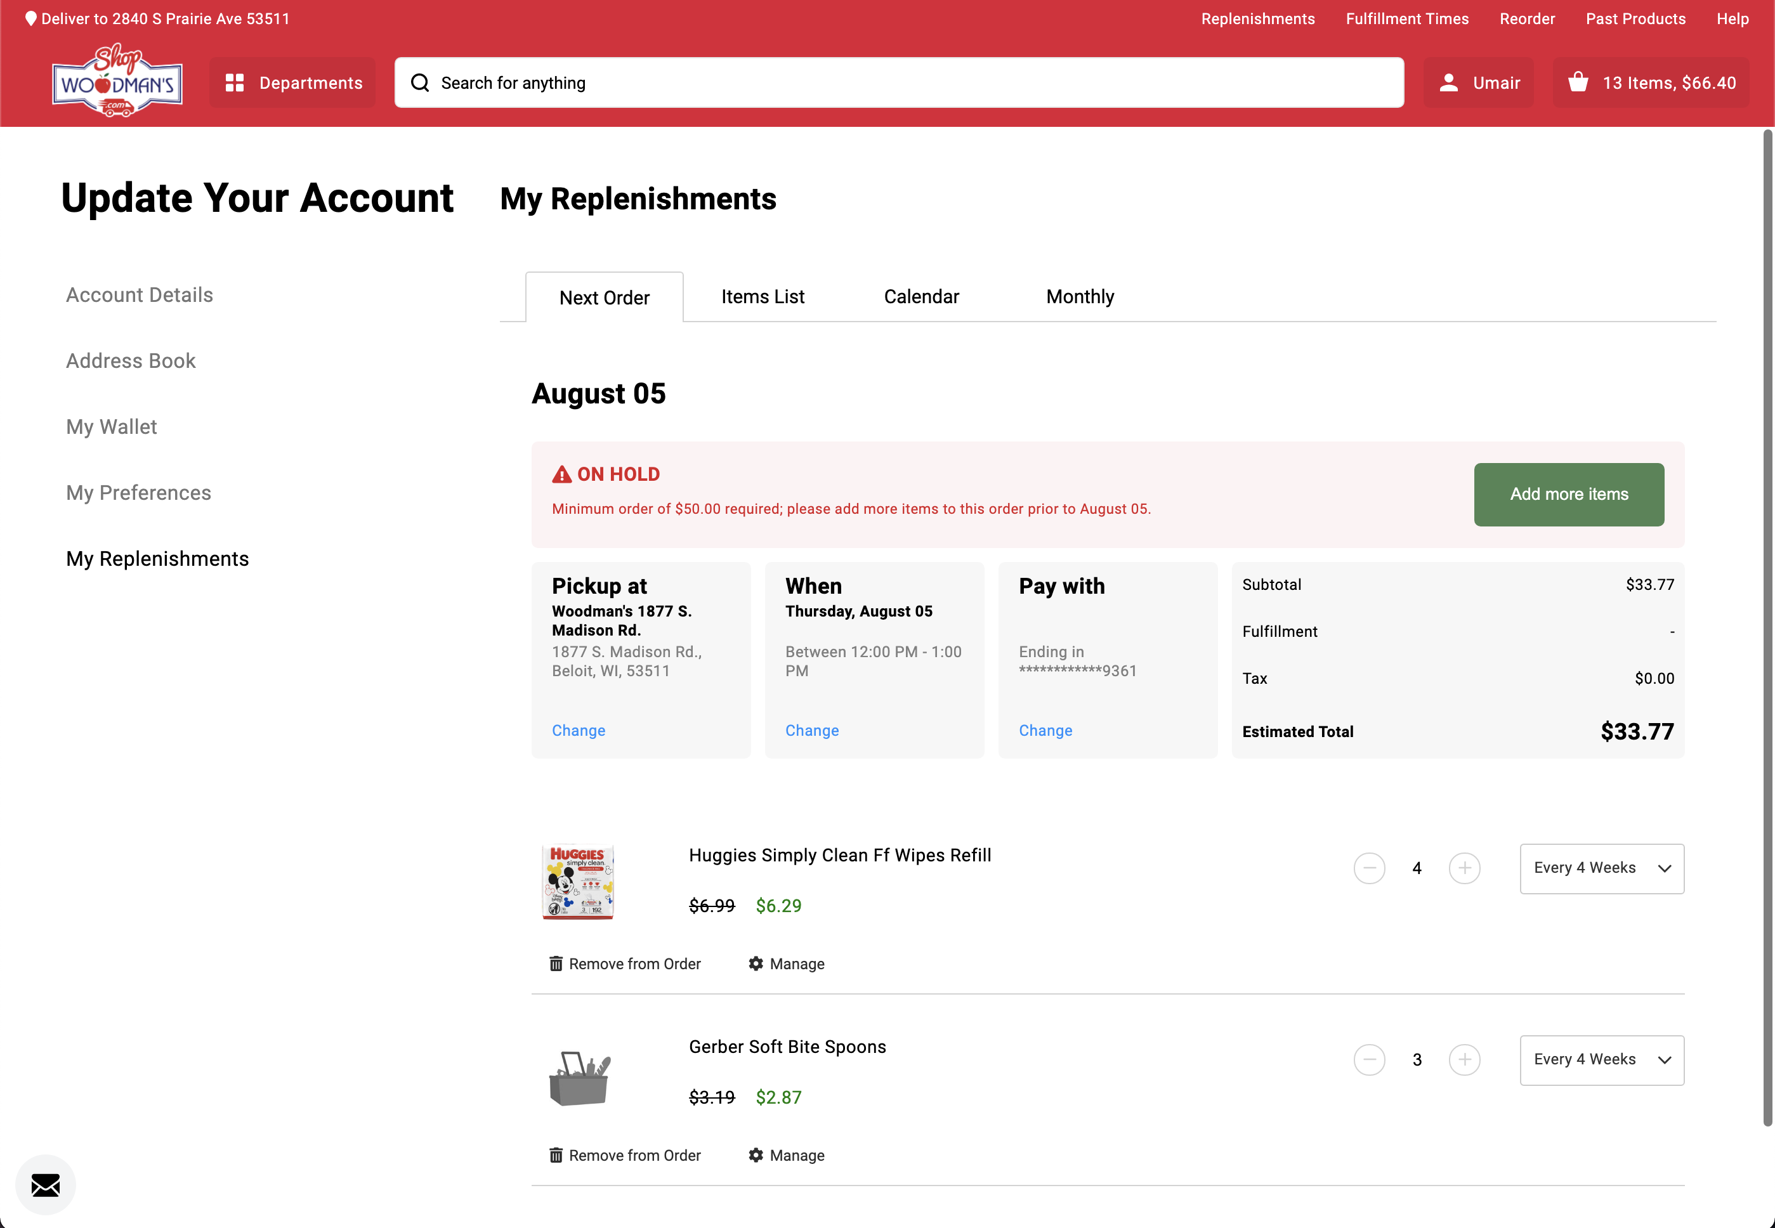Image resolution: width=1775 pixels, height=1228 pixels.
Task: Select My Replenishments in the sidebar
Action: pos(158,559)
